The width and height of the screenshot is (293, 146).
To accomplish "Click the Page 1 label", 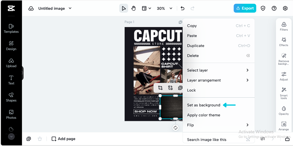I will point(129,22).
